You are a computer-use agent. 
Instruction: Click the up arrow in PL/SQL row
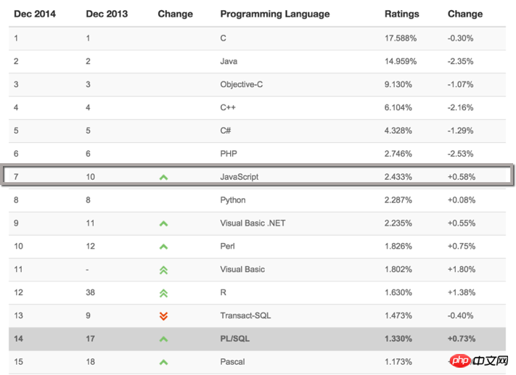[x=163, y=339]
